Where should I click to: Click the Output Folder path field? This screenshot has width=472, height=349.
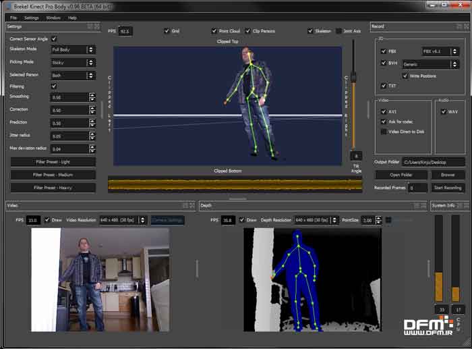pos(433,162)
